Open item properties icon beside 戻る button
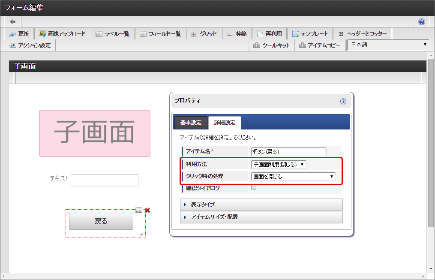The image size is (435, 280). point(139,210)
